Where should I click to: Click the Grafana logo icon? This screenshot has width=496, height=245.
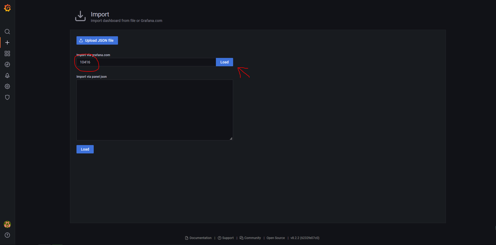[7, 8]
